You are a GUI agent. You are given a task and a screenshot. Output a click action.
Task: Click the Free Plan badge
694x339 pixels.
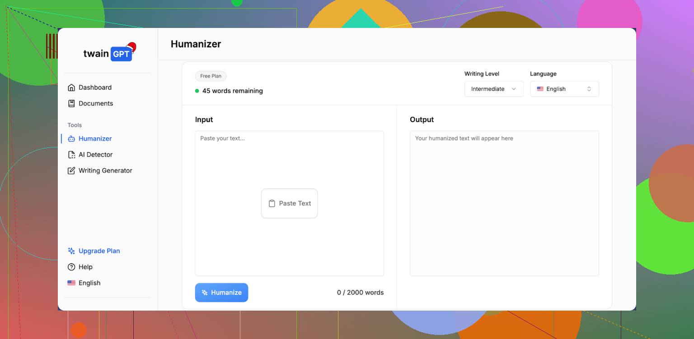[211, 76]
